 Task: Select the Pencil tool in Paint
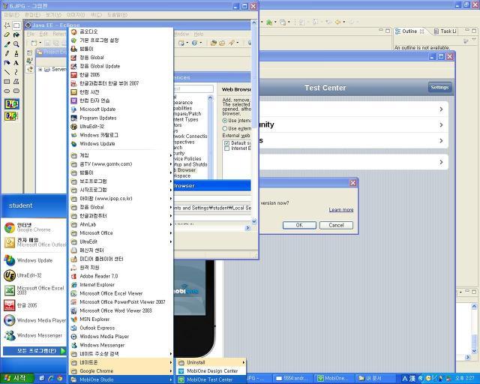(x=7, y=53)
